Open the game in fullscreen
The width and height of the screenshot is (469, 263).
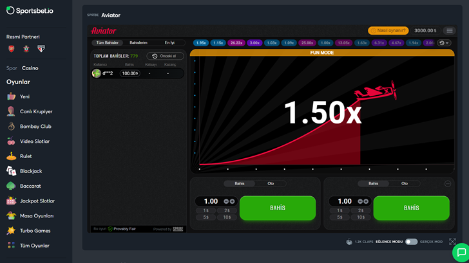[452, 242]
